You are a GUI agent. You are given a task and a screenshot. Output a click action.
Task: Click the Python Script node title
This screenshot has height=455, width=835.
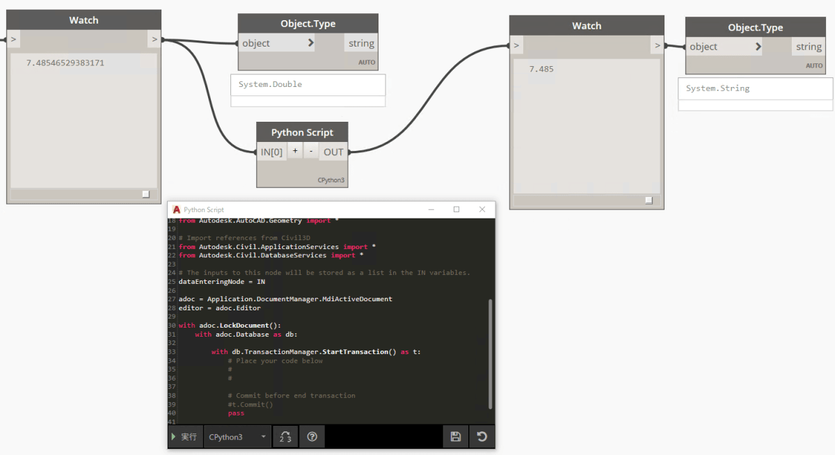click(x=302, y=132)
